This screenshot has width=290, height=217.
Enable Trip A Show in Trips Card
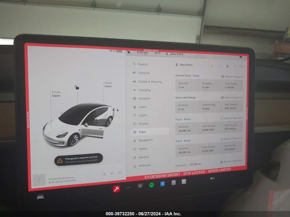pos(222,118)
